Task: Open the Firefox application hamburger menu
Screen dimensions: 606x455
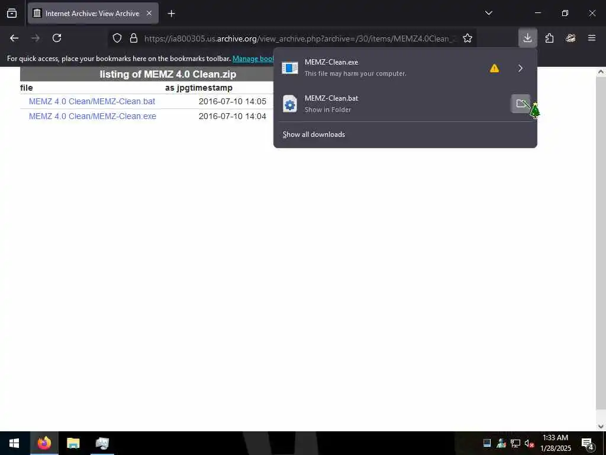Action: 592,38
